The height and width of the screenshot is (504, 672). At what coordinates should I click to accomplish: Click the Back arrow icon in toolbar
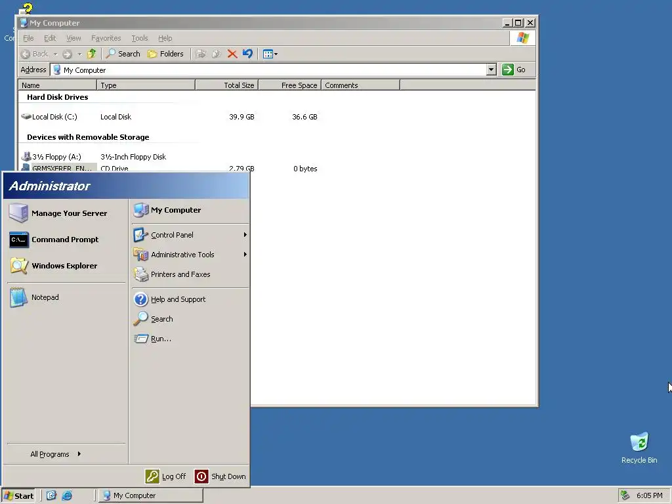point(26,54)
